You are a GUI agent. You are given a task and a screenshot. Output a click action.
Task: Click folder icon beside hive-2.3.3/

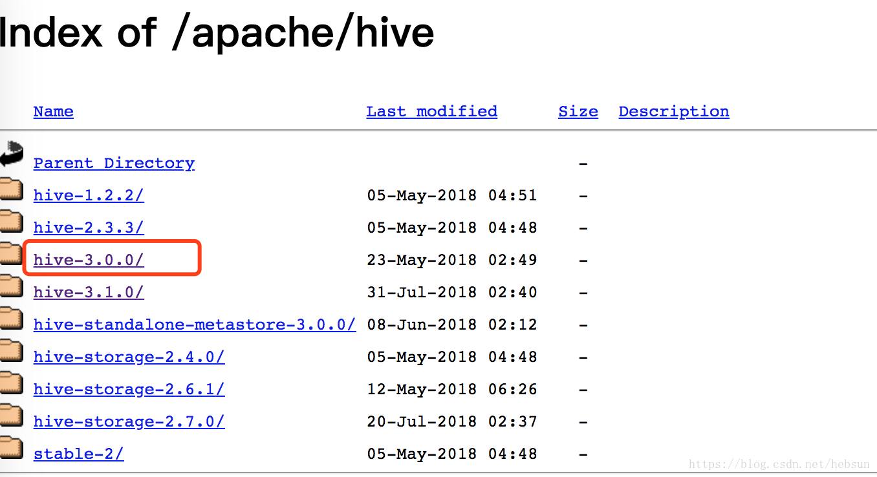coord(11,222)
